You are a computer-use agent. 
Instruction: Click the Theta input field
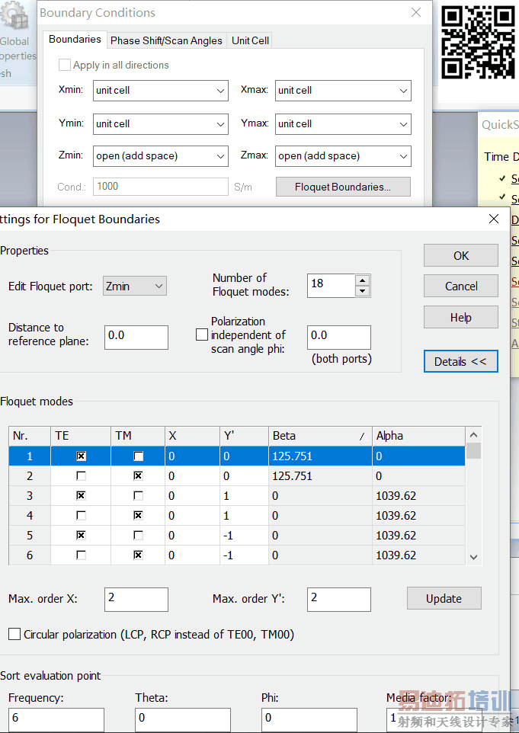(183, 719)
